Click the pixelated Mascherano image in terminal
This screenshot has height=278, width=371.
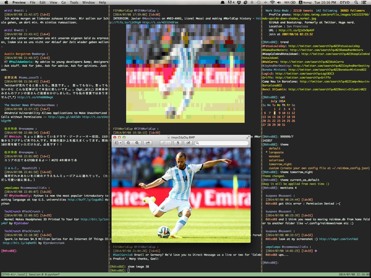tap(185, 74)
